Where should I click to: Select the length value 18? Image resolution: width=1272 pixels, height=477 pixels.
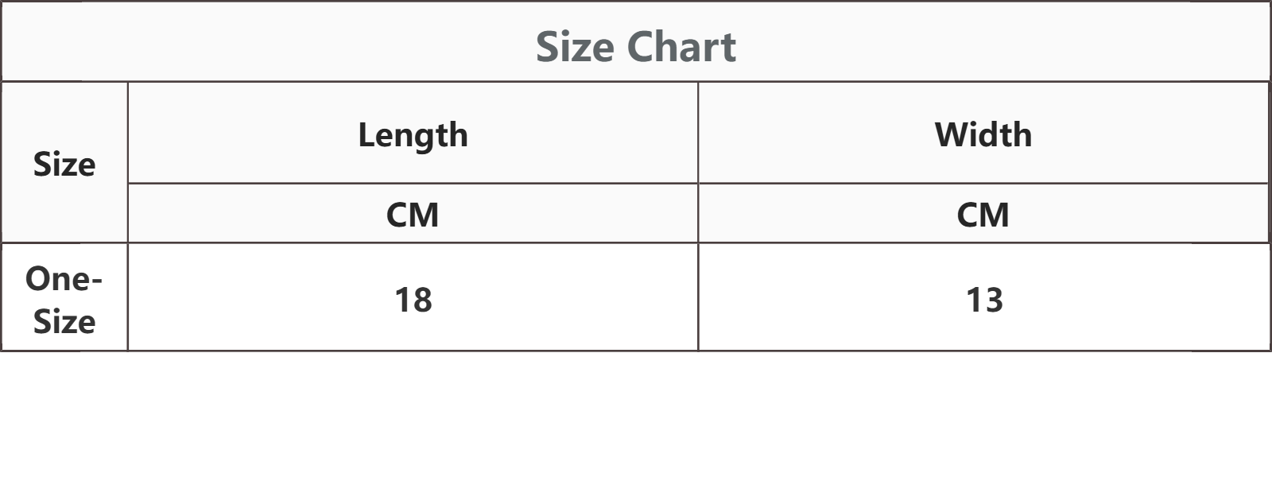413,300
